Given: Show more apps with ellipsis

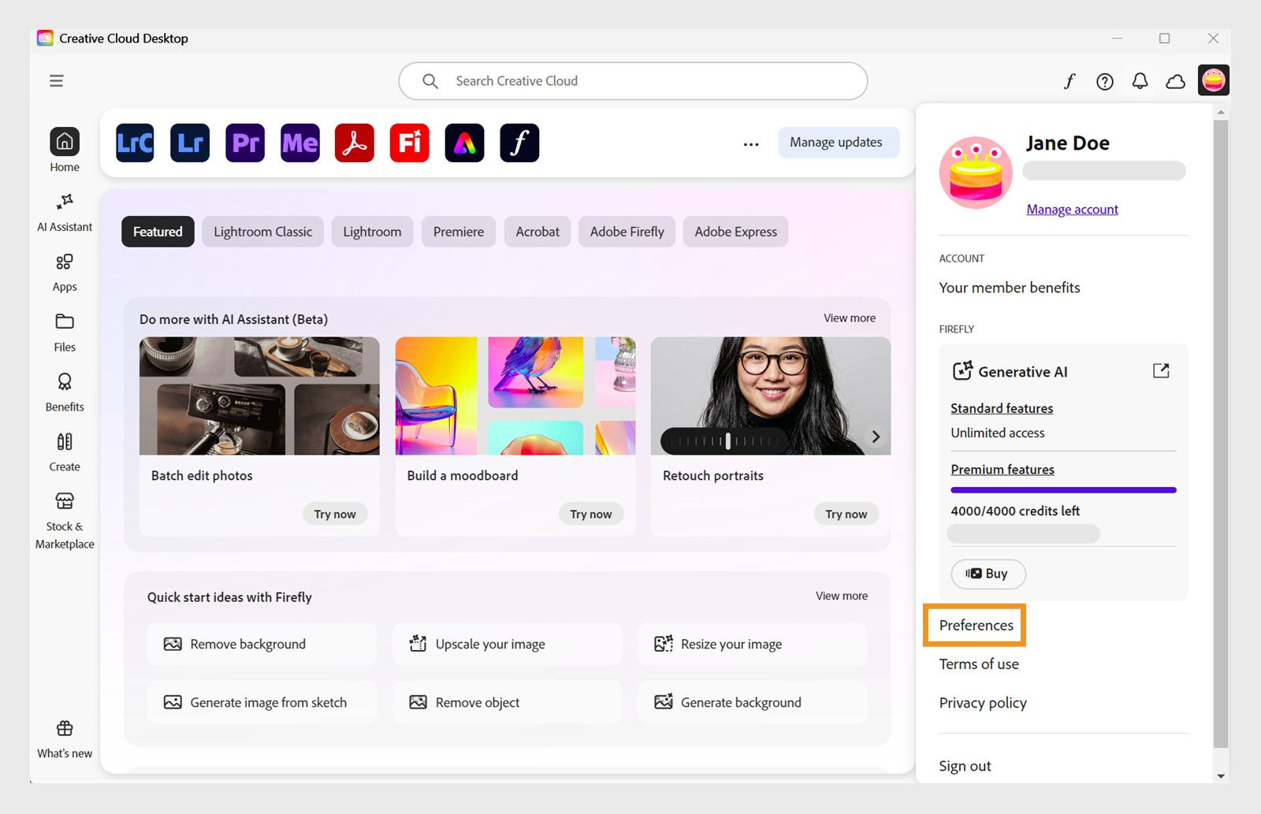Looking at the screenshot, I should [x=751, y=144].
